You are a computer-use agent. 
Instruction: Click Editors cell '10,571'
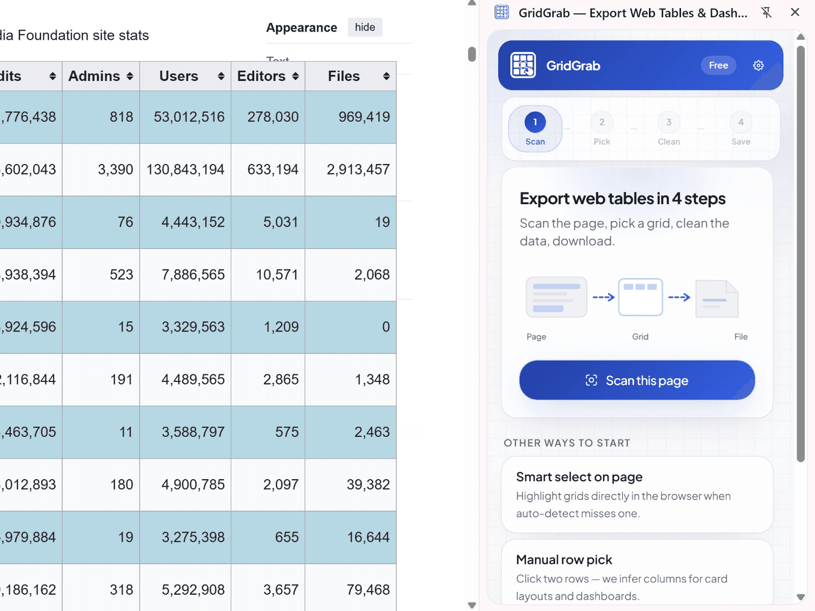pyautogui.click(x=268, y=275)
